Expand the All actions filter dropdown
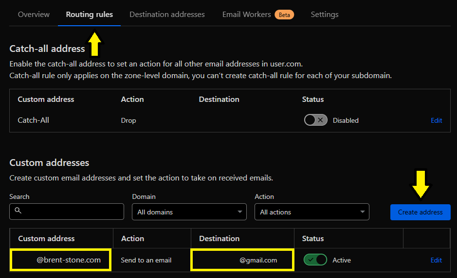 click(x=311, y=212)
